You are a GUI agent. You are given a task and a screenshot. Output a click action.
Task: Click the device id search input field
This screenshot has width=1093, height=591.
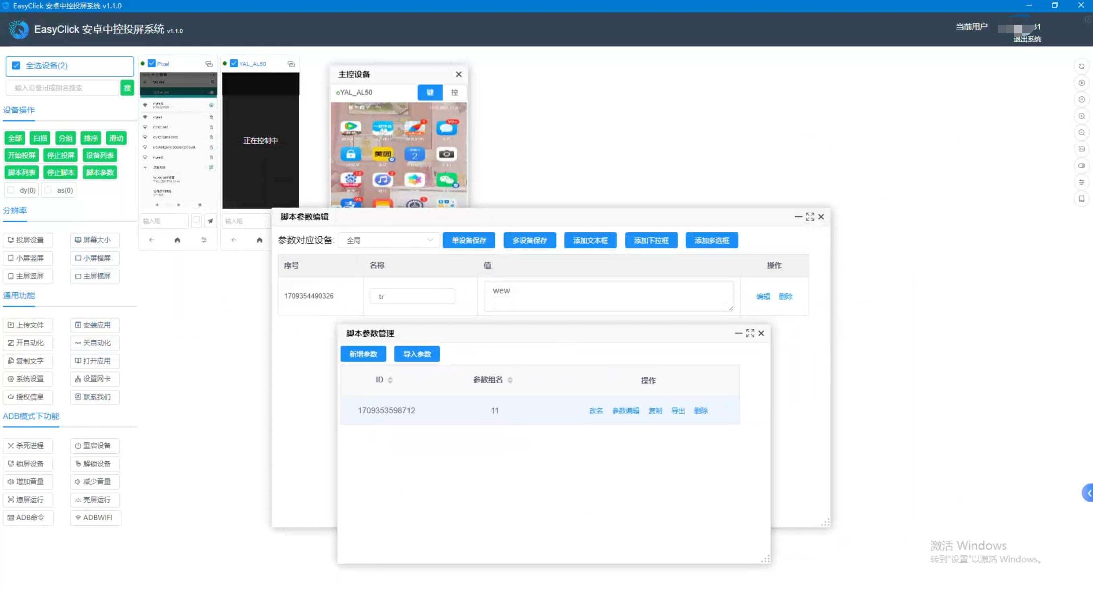[x=62, y=88]
